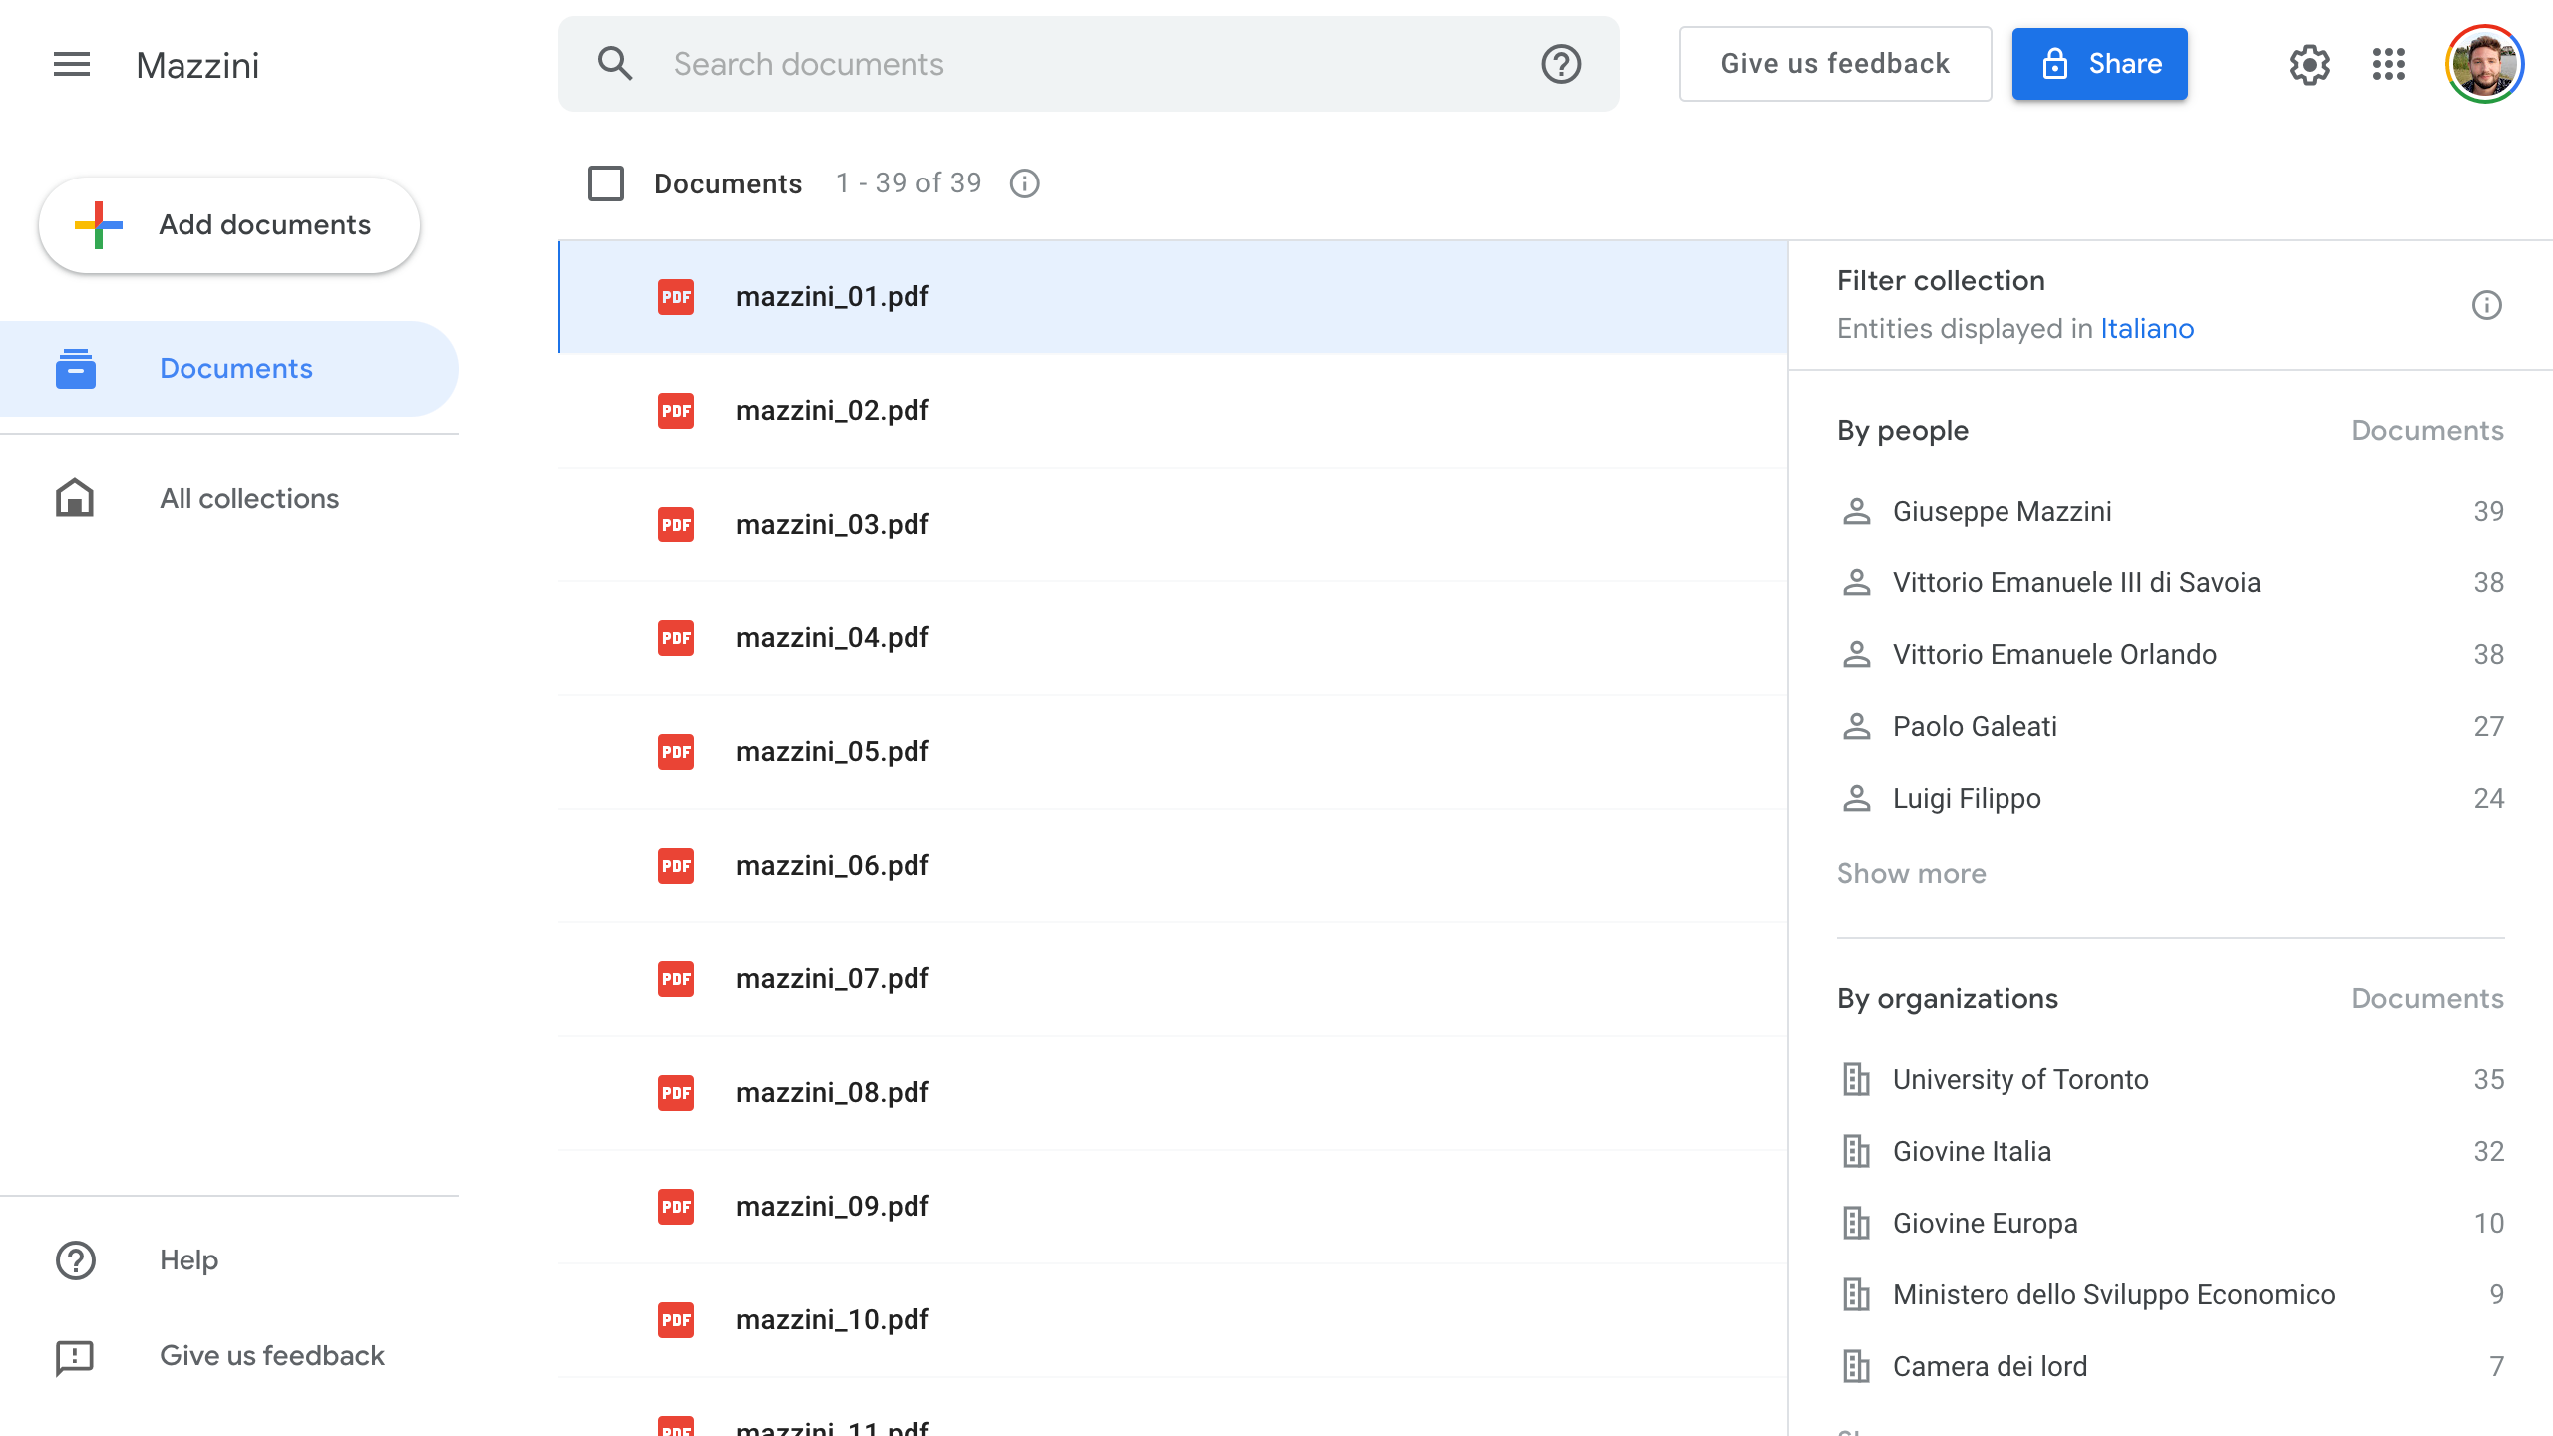Filter by organization Giovine Italia
Image resolution: width=2553 pixels, height=1436 pixels.
point(1972,1151)
